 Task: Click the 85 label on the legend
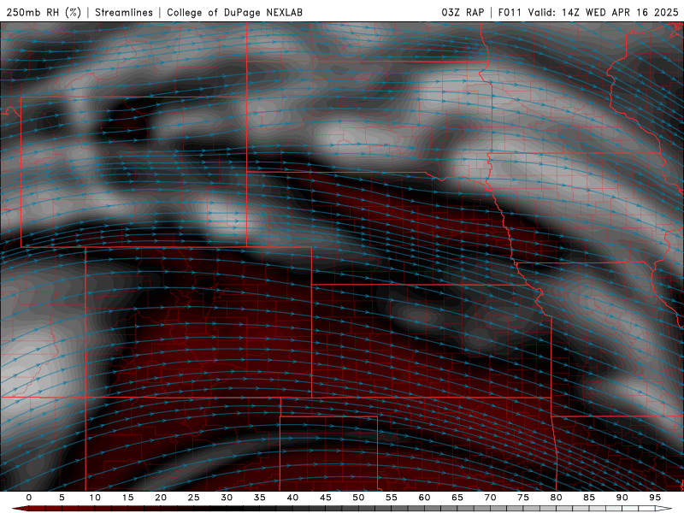(589, 498)
